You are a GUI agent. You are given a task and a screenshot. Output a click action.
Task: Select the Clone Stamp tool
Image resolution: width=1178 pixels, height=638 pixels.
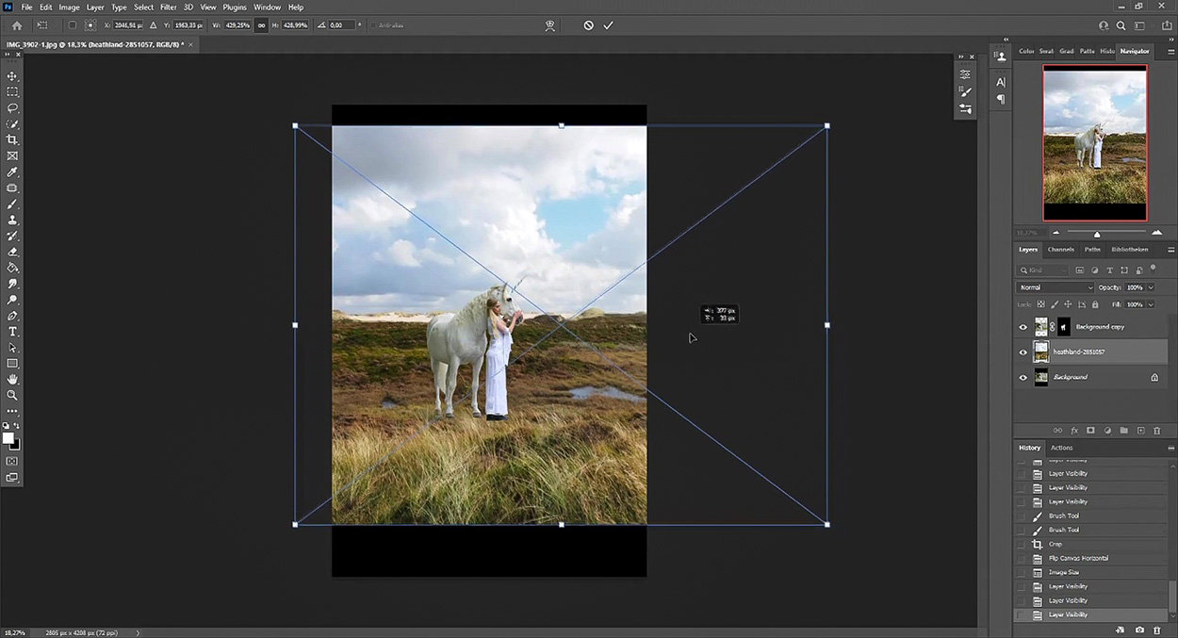12,220
